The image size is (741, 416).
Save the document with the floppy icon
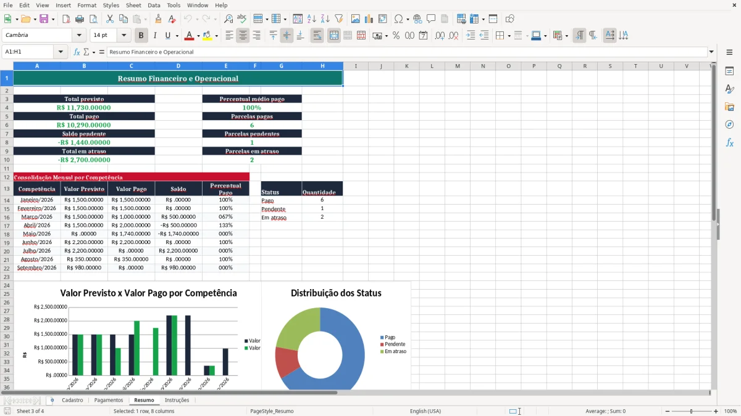[x=44, y=19]
